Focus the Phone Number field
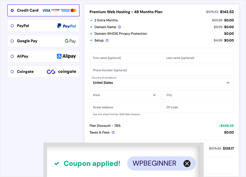 coord(161,70)
